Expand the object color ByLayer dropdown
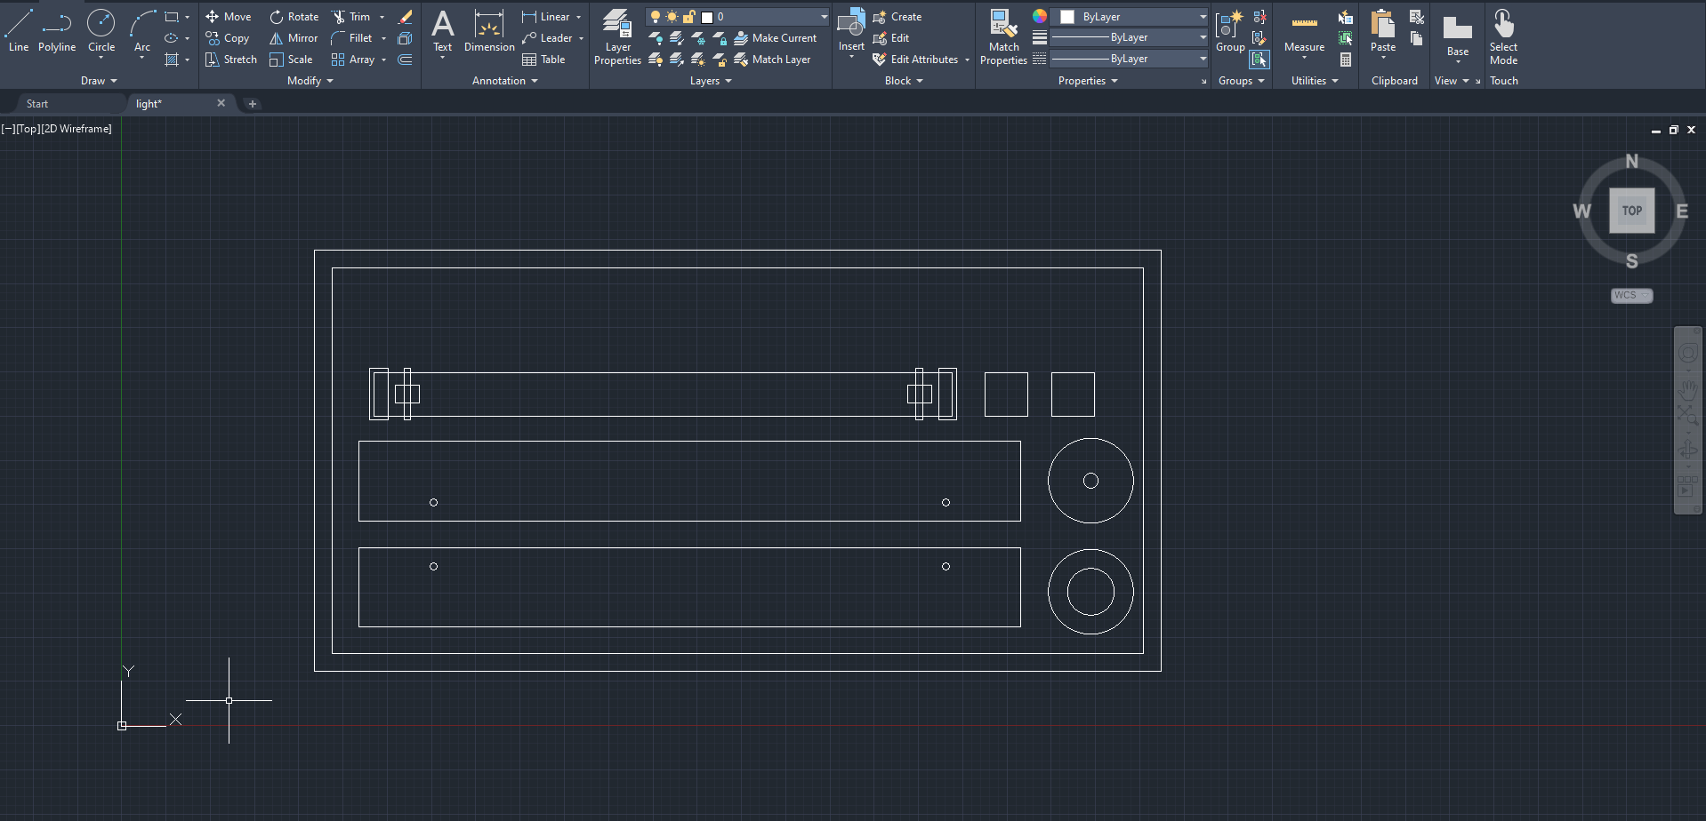 1203,16
